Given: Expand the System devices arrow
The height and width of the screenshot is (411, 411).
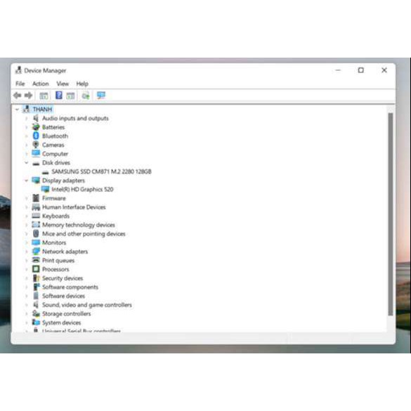Looking at the screenshot, I should pos(27,322).
